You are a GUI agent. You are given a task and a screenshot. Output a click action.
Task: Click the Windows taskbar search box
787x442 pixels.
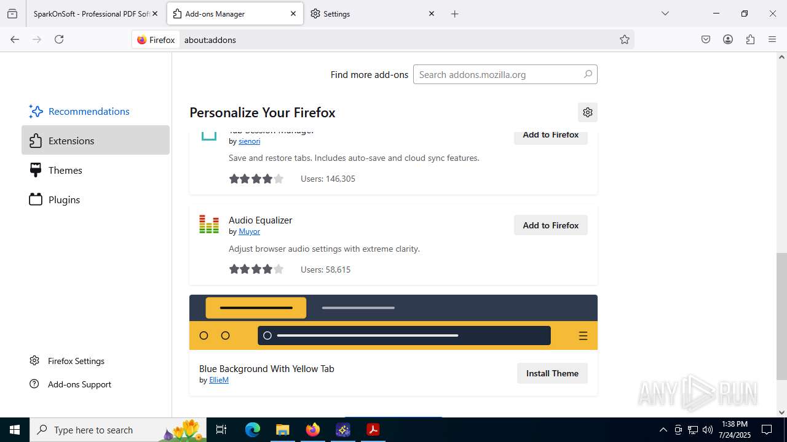point(118,430)
